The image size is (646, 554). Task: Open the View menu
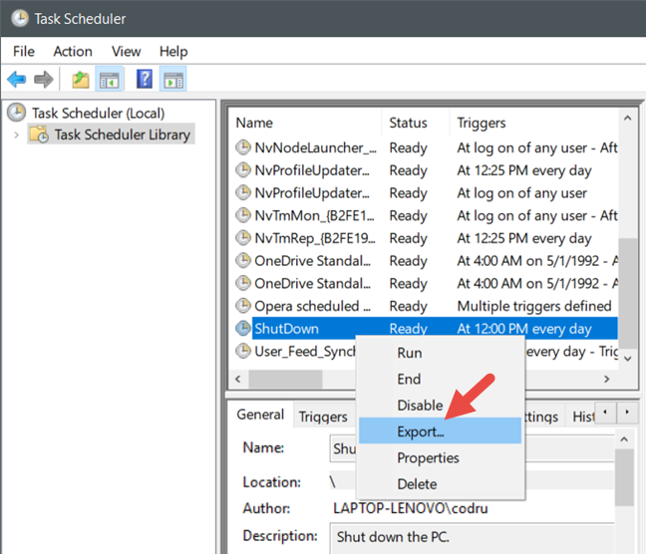click(x=126, y=52)
